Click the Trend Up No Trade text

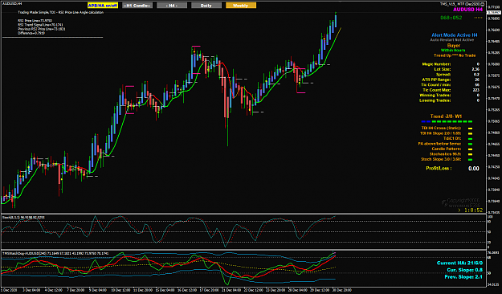point(455,55)
